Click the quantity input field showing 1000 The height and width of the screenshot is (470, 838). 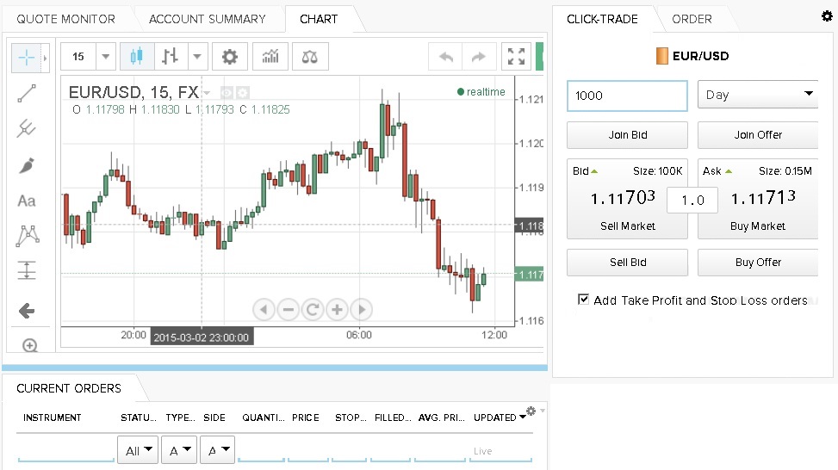point(627,96)
